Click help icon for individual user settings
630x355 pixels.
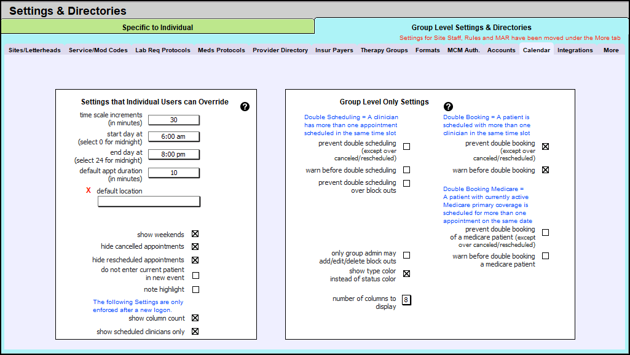click(245, 107)
